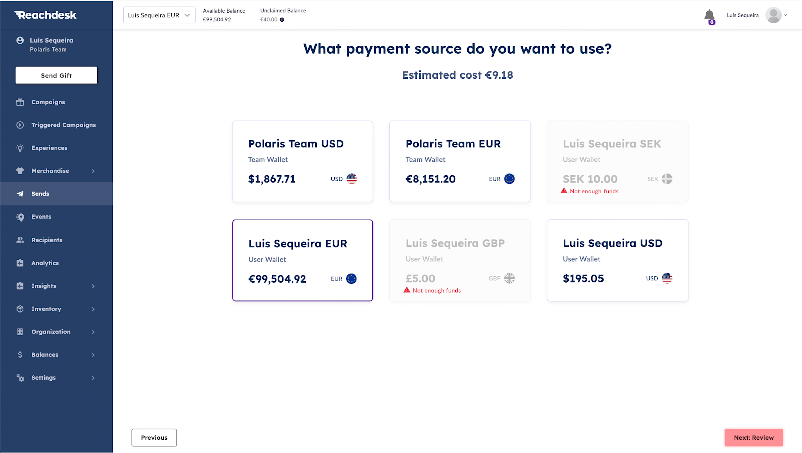
Task: Click the EU flag on Polaris Team EUR card
Action: pos(509,179)
